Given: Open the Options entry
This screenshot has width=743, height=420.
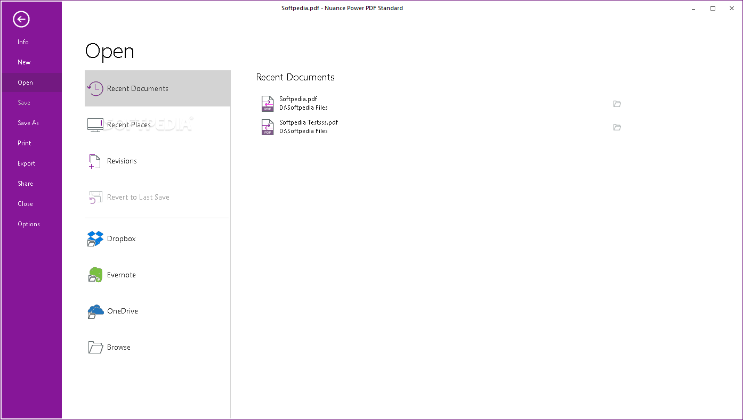Looking at the screenshot, I should [x=29, y=224].
